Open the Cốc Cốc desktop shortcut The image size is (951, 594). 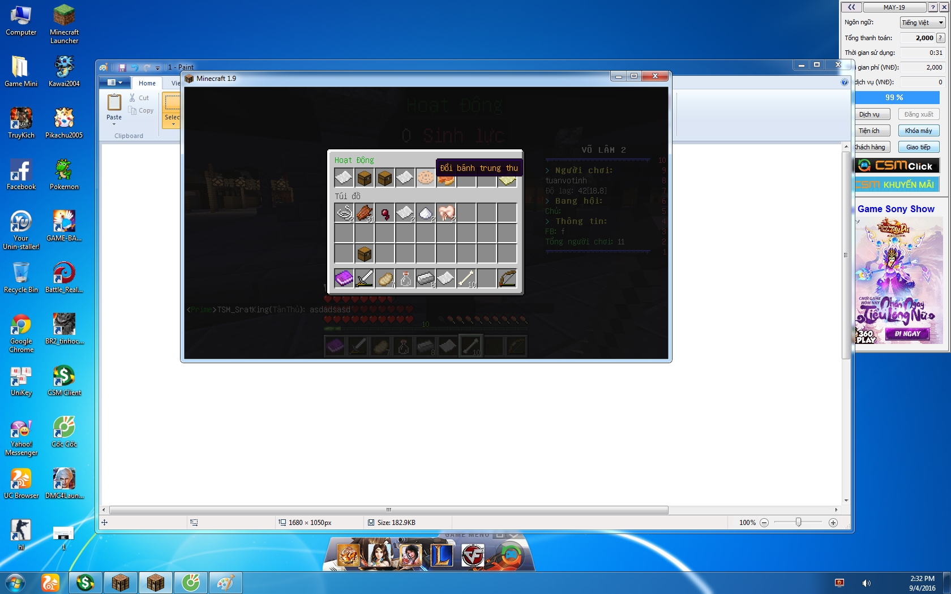point(64,432)
